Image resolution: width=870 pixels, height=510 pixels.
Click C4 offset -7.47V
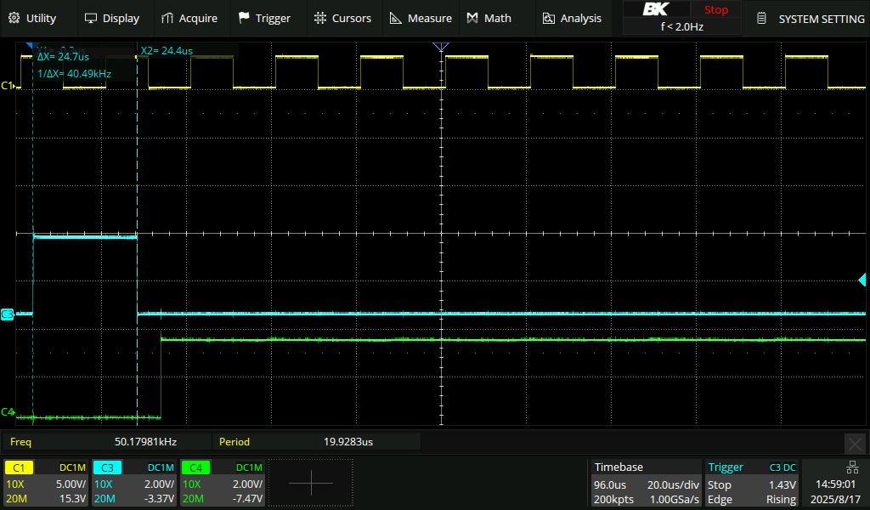[248, 499]
